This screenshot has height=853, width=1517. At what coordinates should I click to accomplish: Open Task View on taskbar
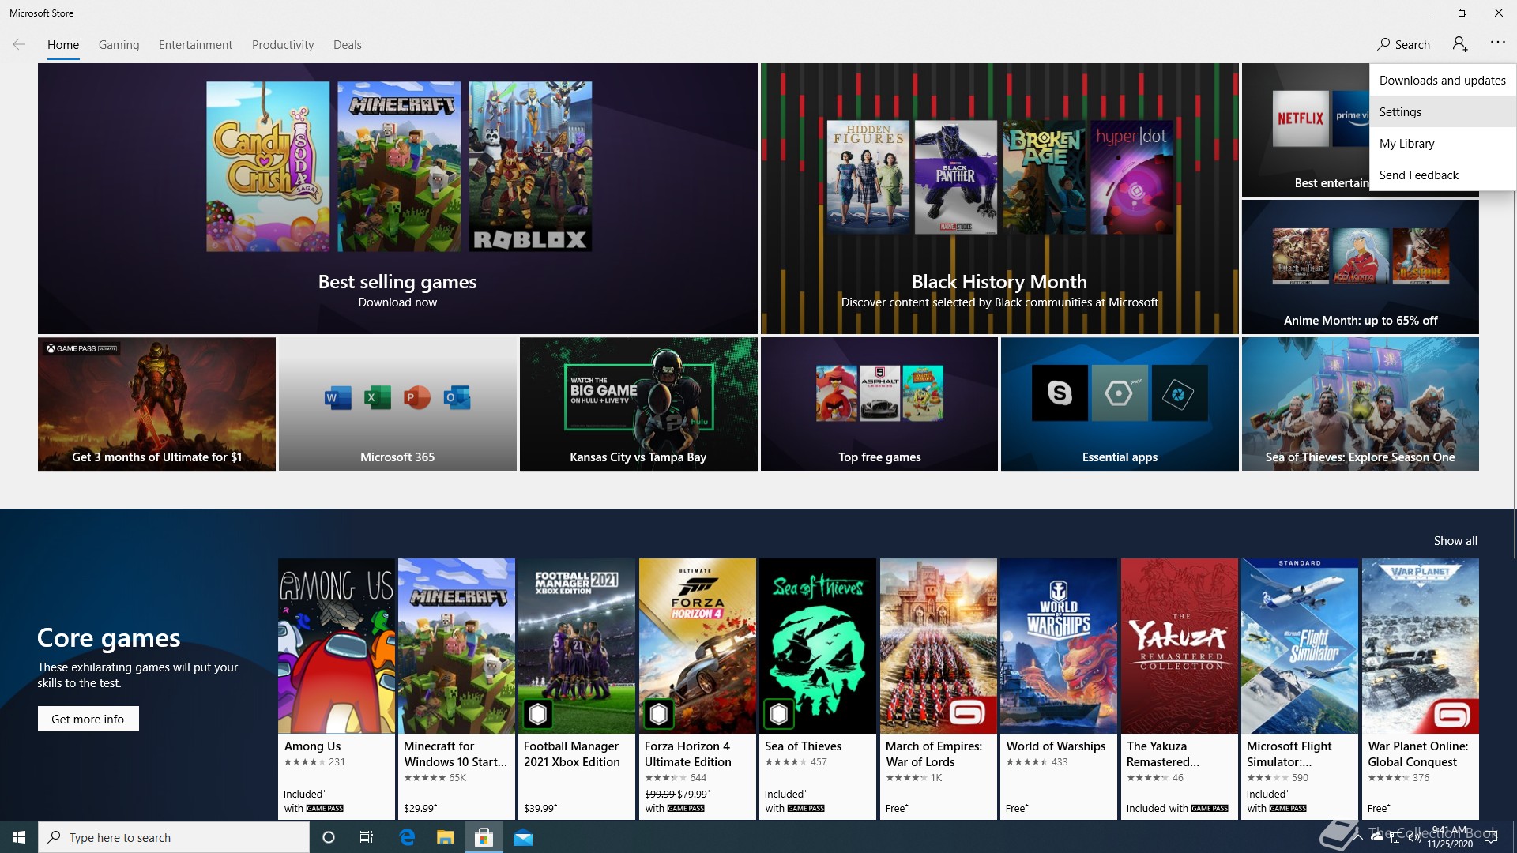point(367,837)
